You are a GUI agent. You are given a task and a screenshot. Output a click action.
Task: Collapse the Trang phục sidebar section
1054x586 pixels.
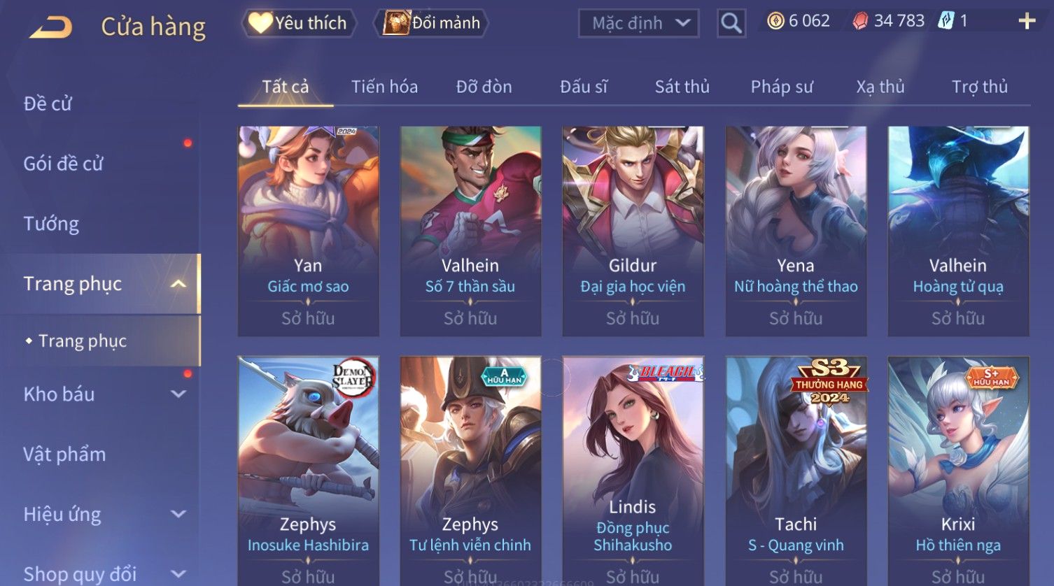click(x=178, y=284)
